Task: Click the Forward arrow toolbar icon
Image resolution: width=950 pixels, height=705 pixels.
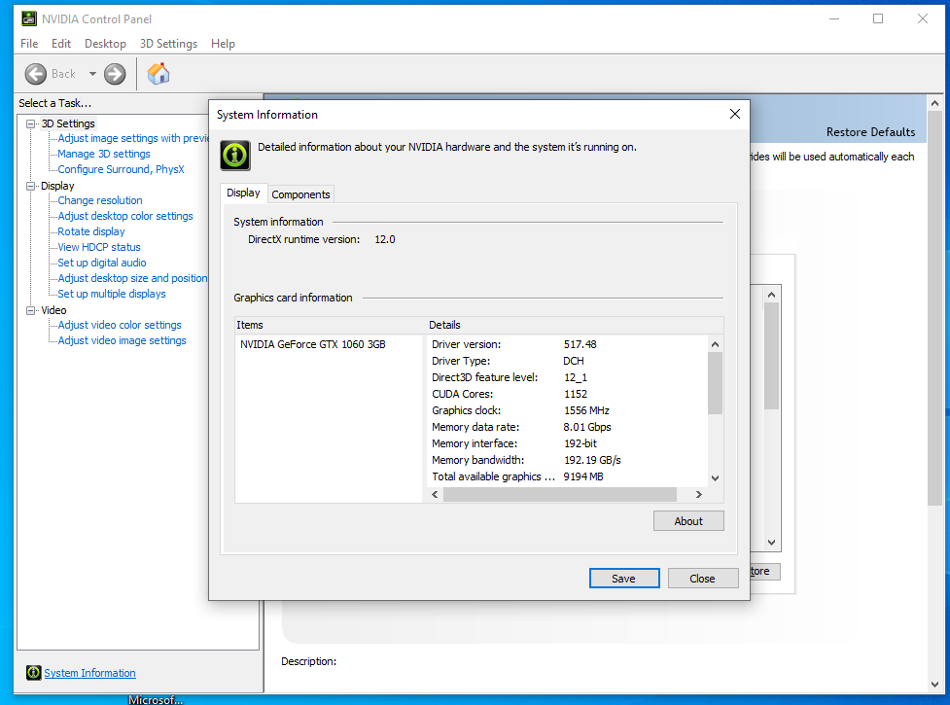Action: pyautogui.click(x=115, y=74)
